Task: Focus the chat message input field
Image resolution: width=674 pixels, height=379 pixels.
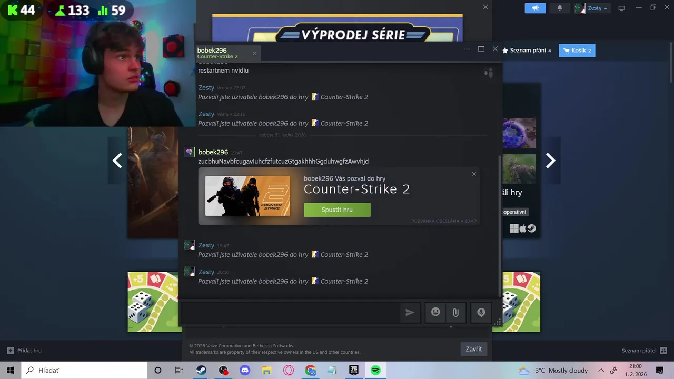Action: [x=290, y=312]
